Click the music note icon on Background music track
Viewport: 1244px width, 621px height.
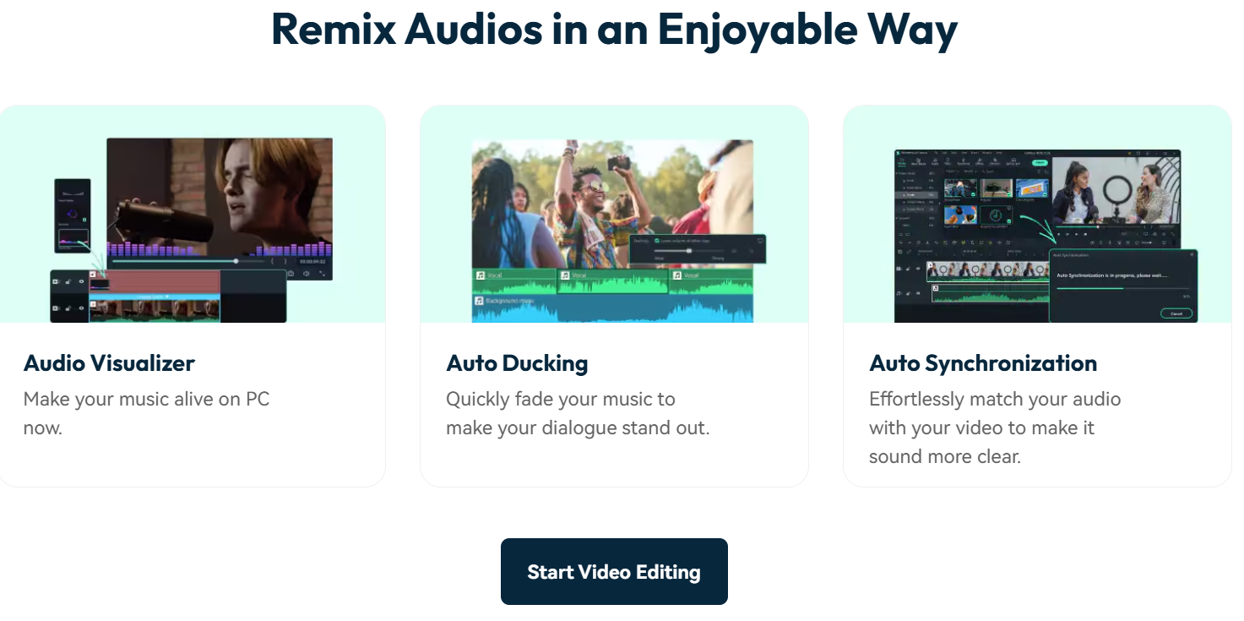point(480,300)
